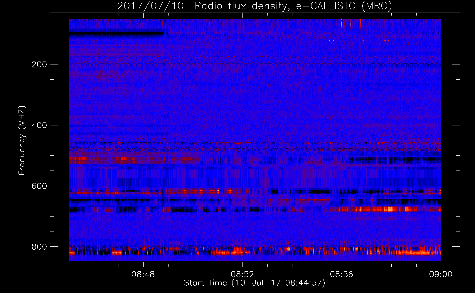Click the plot title "Radio flux density, e-CALLISTO (MRO)"
475x293 pixels.
[x=293, y=6]
